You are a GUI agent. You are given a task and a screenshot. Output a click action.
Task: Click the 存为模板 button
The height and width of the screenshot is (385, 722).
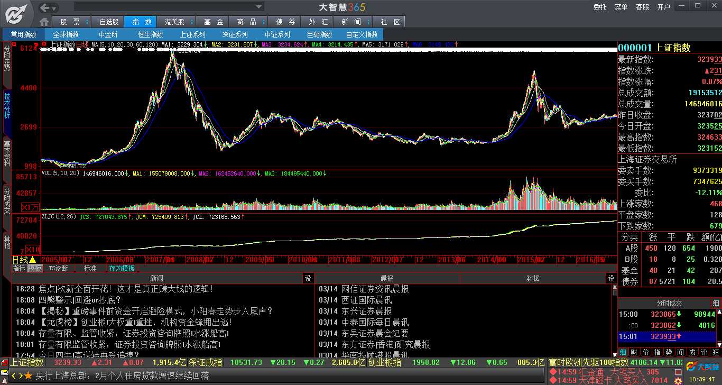pos(122,268)
